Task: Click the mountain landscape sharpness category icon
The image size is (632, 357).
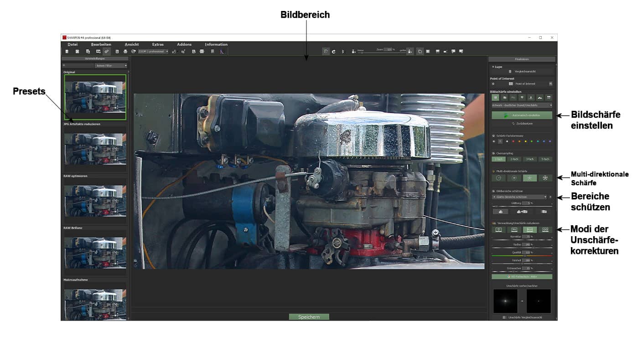Action: [540, 97]
